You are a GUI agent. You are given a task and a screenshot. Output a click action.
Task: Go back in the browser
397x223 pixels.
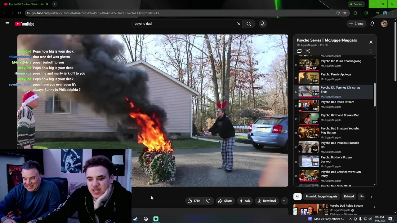[x=5, y=13]
